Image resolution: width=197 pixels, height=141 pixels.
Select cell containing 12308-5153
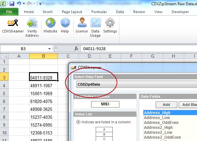(x=43, y=132)
